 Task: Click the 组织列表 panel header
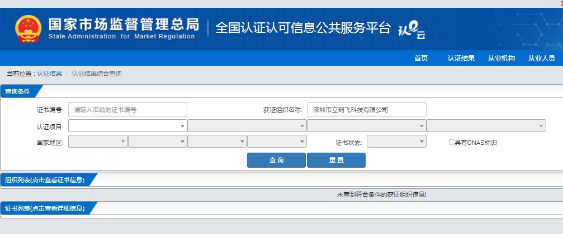coord(45,180)
